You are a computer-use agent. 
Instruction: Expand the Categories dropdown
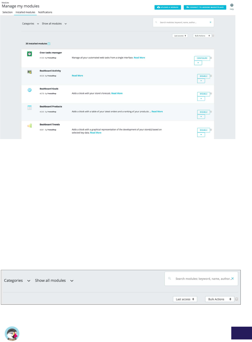coord(30,24)
